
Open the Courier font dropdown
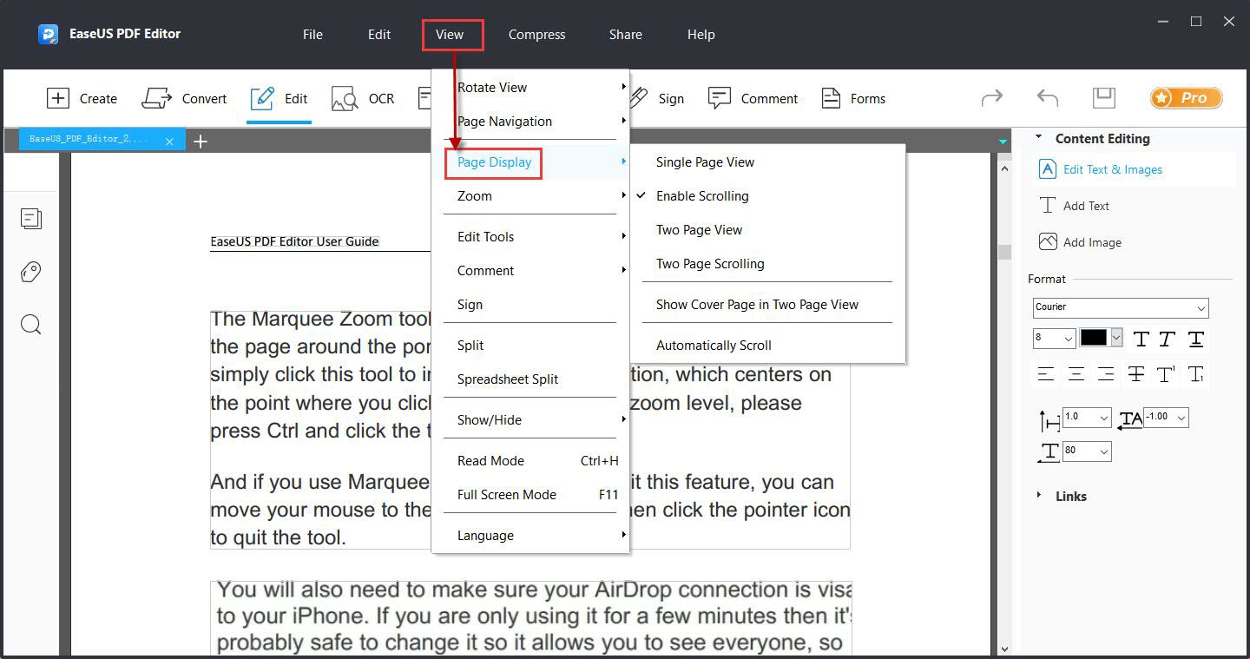point(1120,308)
